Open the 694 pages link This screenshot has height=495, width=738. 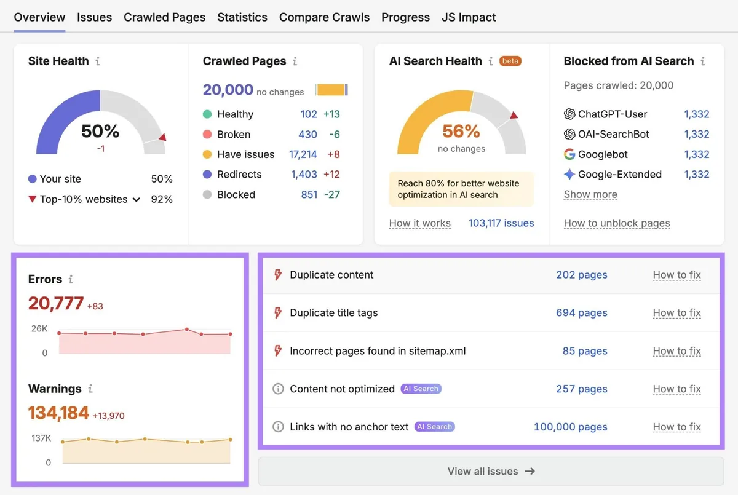582,313
